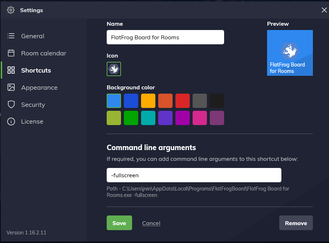Click the License info icon
The image size is (329, 243).
[11, 122]
